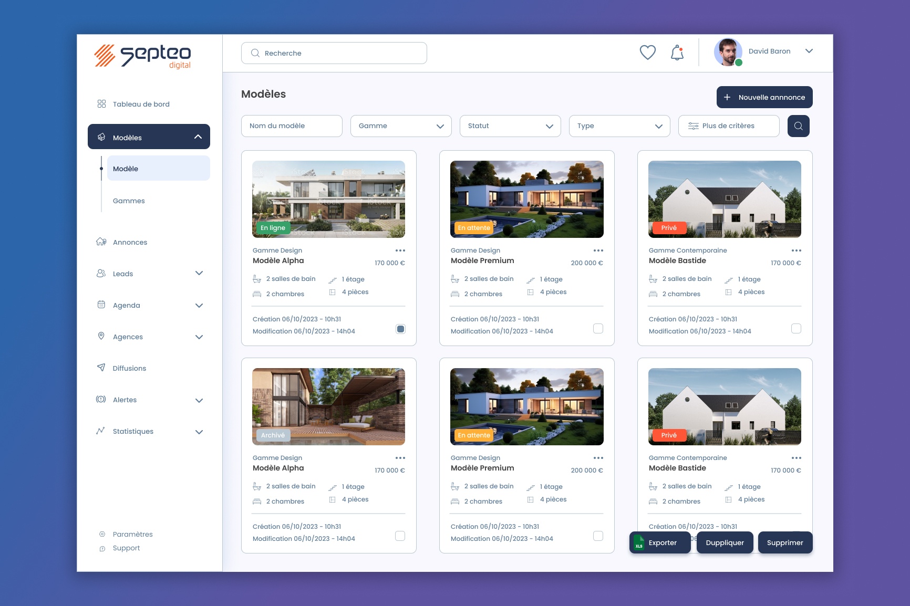This screenshot has width=910, height=606.
Task: Open options menu of En ligne Modèle Alpha
Action: click(x=400, y=250)
